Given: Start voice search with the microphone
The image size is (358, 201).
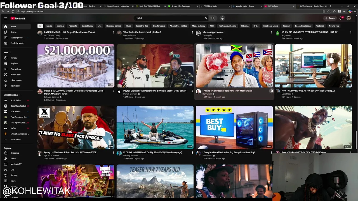Looking at the screenshot, I should click(222, 18).
